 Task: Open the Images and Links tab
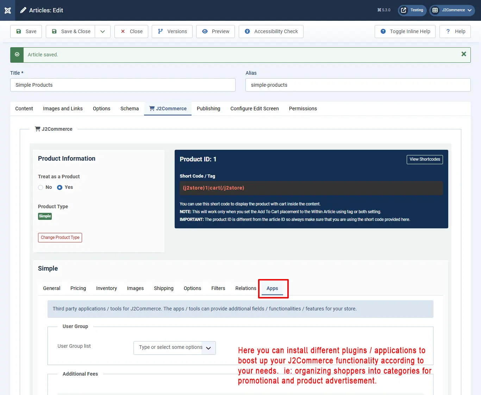(63, 109)
